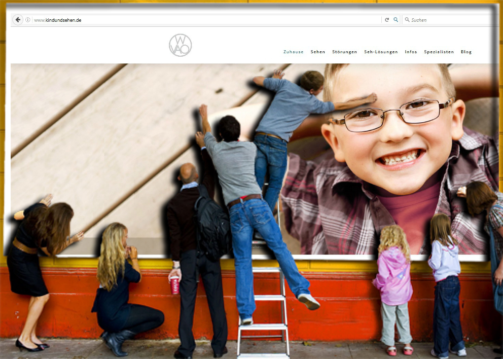Select the Sehen menu item
This screenshot has height=359, width=503.
tap(318, 52)
